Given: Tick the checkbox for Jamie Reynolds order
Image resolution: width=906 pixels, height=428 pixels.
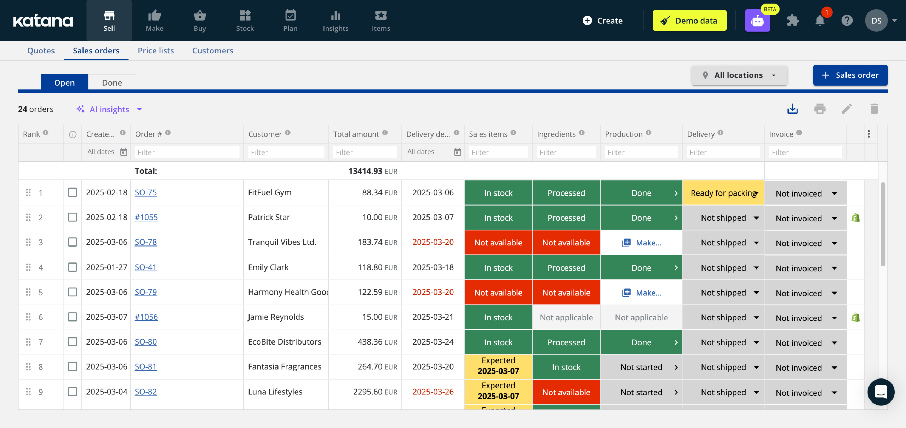Looking at the screenshot, I should point(73,317).
